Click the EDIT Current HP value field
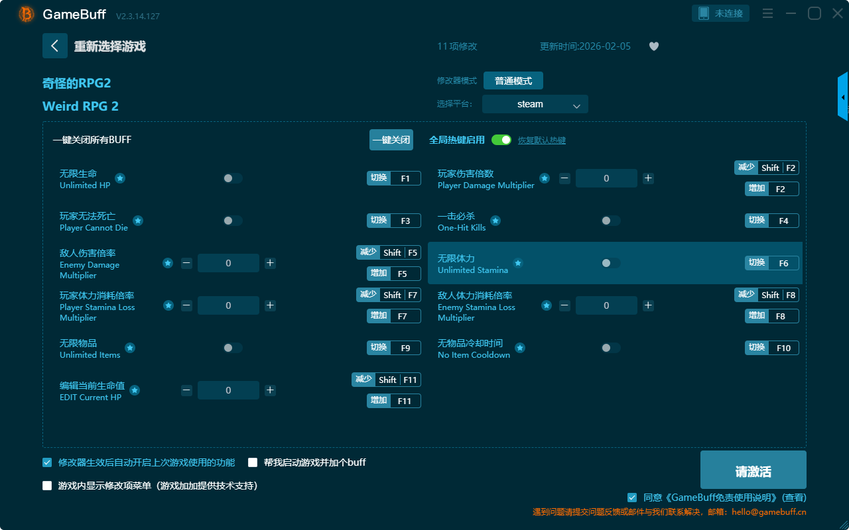This screenshot has height=530, width=849. click(x=228, y=390)
